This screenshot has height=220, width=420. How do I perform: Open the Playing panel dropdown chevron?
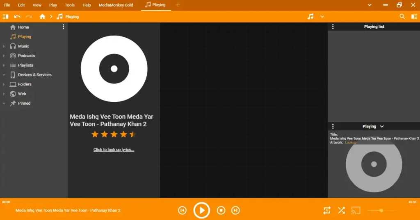[x=382, y=126]
